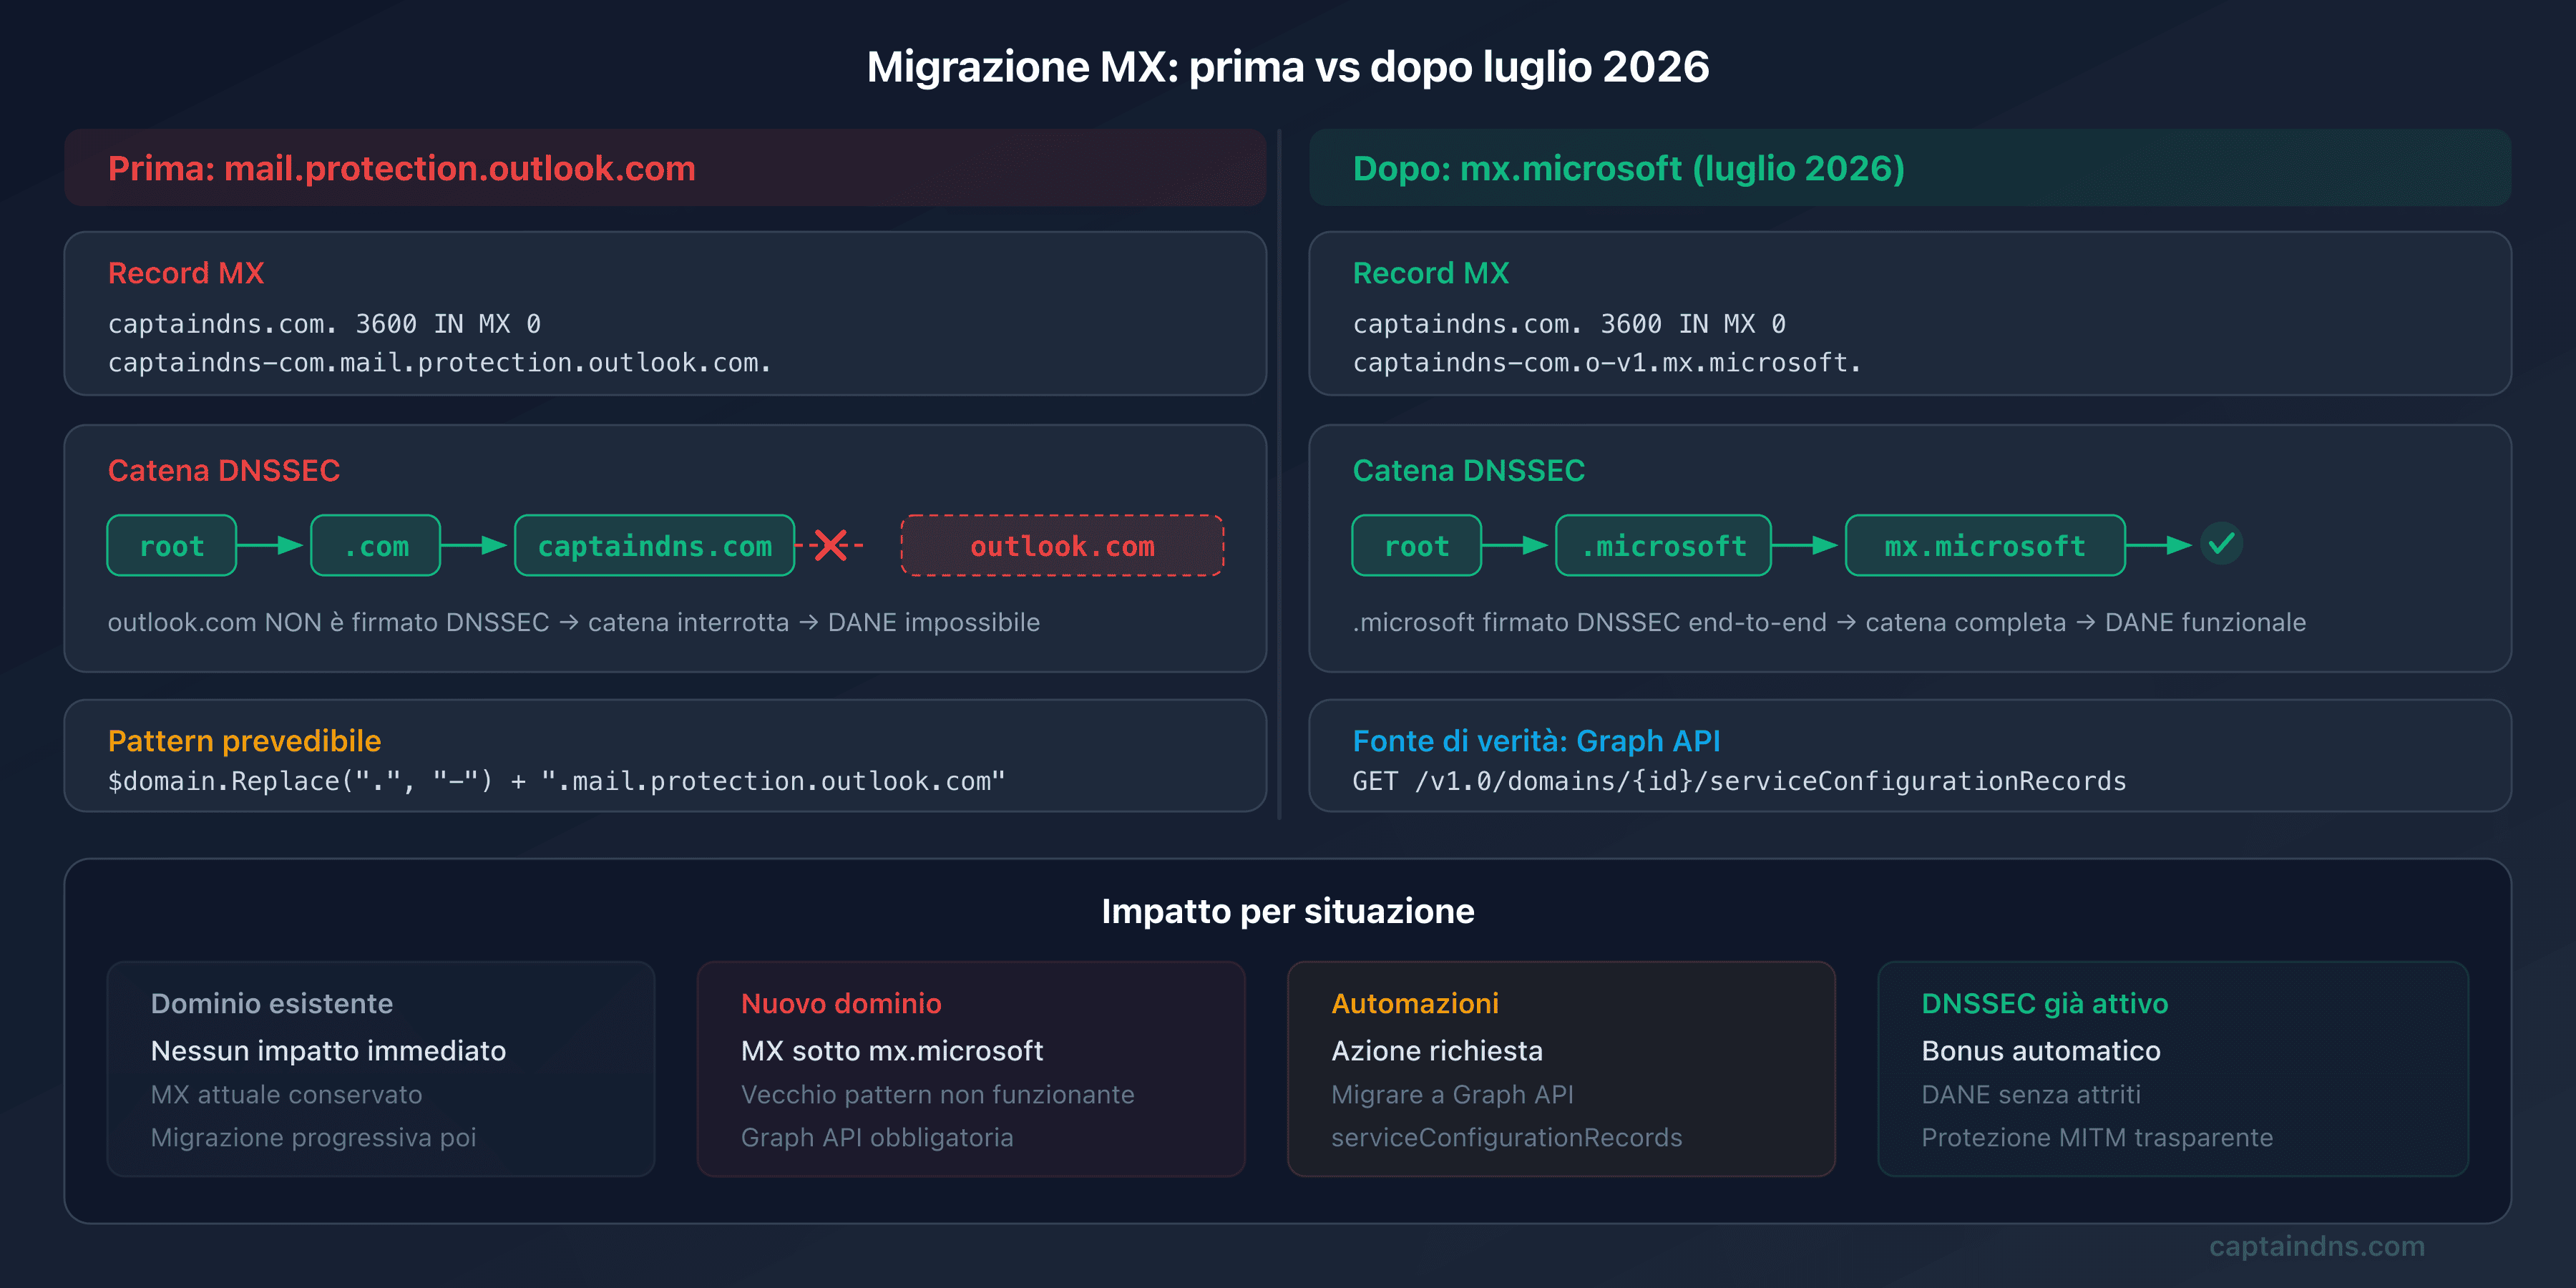Click the captaindns.com chain node
This screenshot has height=1288, width=2576.
(655, 545)
